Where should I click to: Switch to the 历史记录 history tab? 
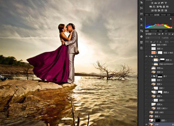click(x=154, y=31)
